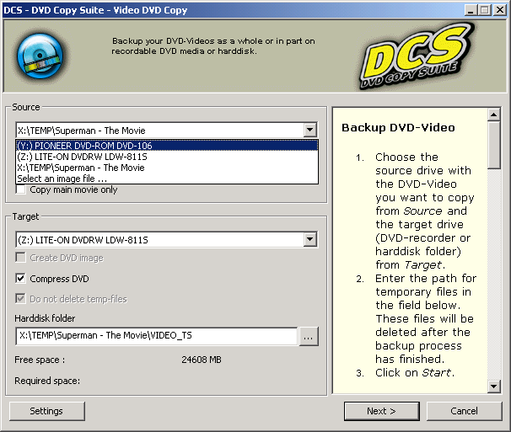The image size is (511, 432).
Task: Toggle the Do not delete temp-files checkbox
Action: (x=22, y=299)
